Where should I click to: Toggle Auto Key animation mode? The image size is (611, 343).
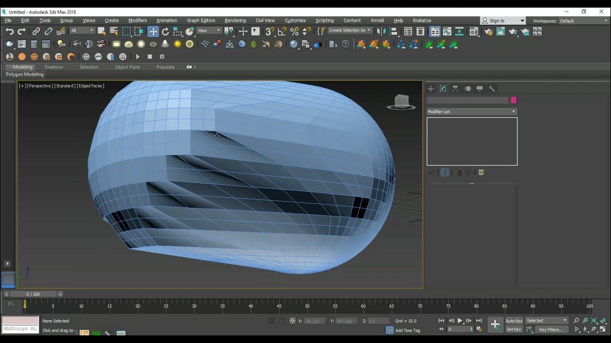(x=514, y=321)
